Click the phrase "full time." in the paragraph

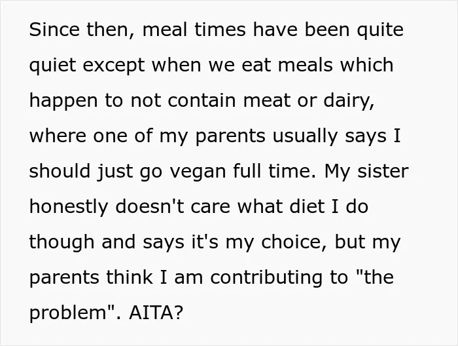(x=275, y=171)
